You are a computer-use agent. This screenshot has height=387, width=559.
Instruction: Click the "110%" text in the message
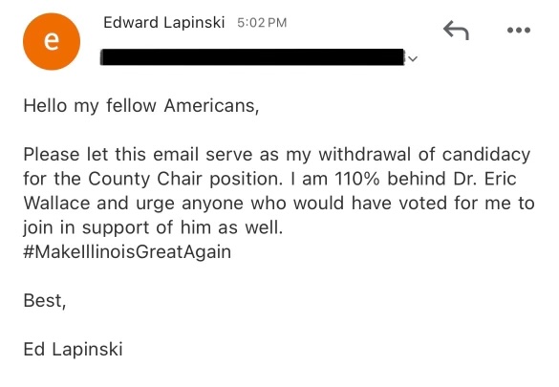point(357,179)
